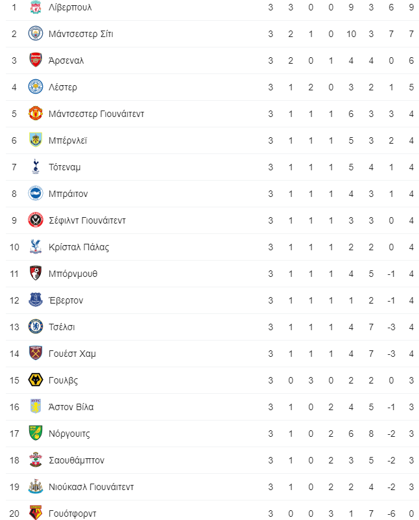This screenshot has width=419, height=520.
Task: Open the Μπόρνμουθ team link
Action: [x=73, y=274]
